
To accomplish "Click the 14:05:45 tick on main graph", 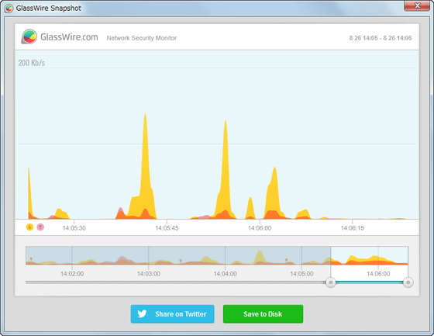I will [x=167, y=228].
